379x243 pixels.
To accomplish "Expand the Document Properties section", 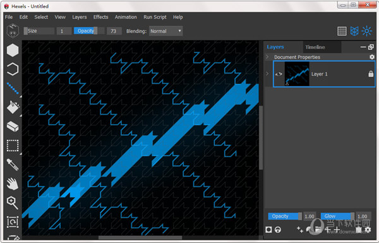I will (267, 57).
